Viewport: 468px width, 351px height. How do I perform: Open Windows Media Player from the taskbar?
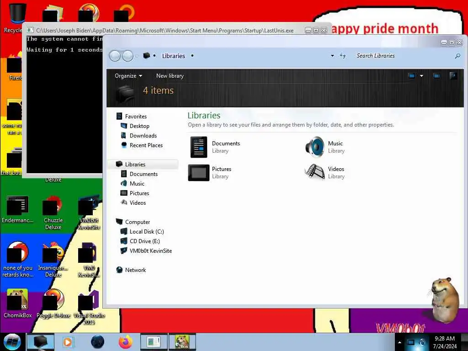[68, 342]
